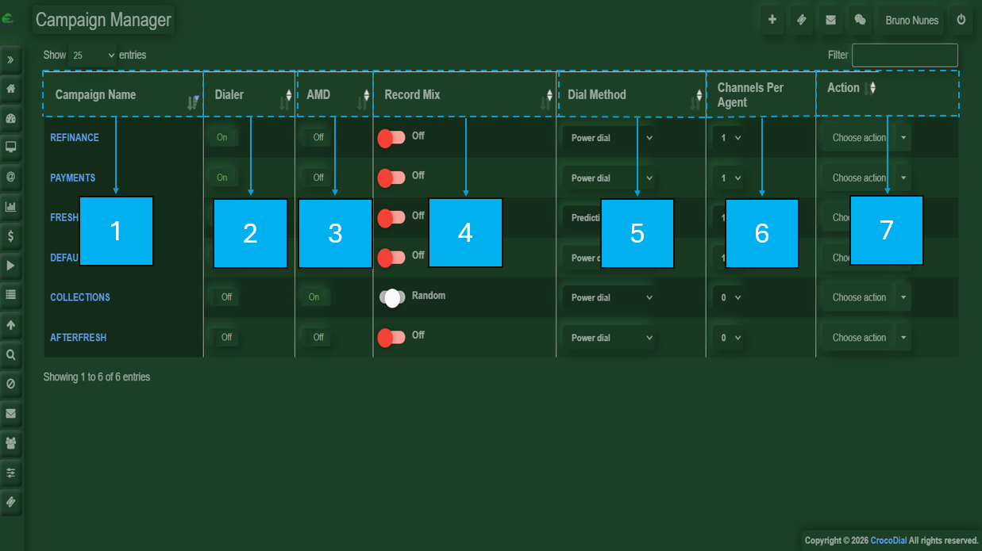This screenshot has height=551, width=982.
Task: Click the dollar sign sidebar icon
Action: pyautogui.click(x=11, y=236)
